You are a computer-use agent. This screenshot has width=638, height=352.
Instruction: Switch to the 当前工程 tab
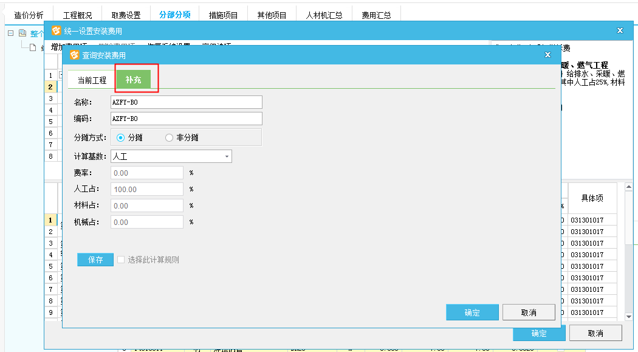coord(92,80)
